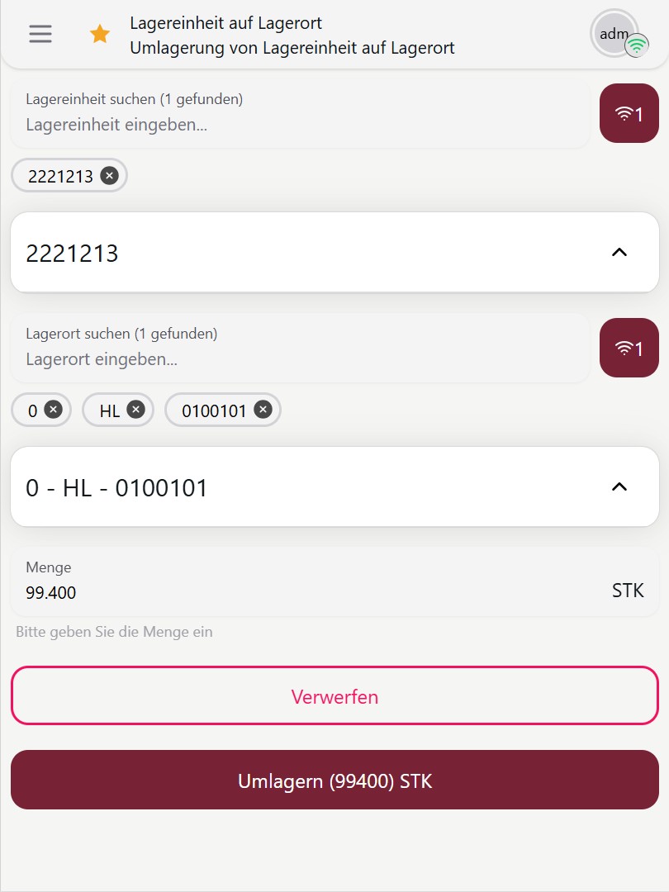Remove the 0100101 chip filter
669x892 pixels.
pyautogui.click(x=263, y=410)
